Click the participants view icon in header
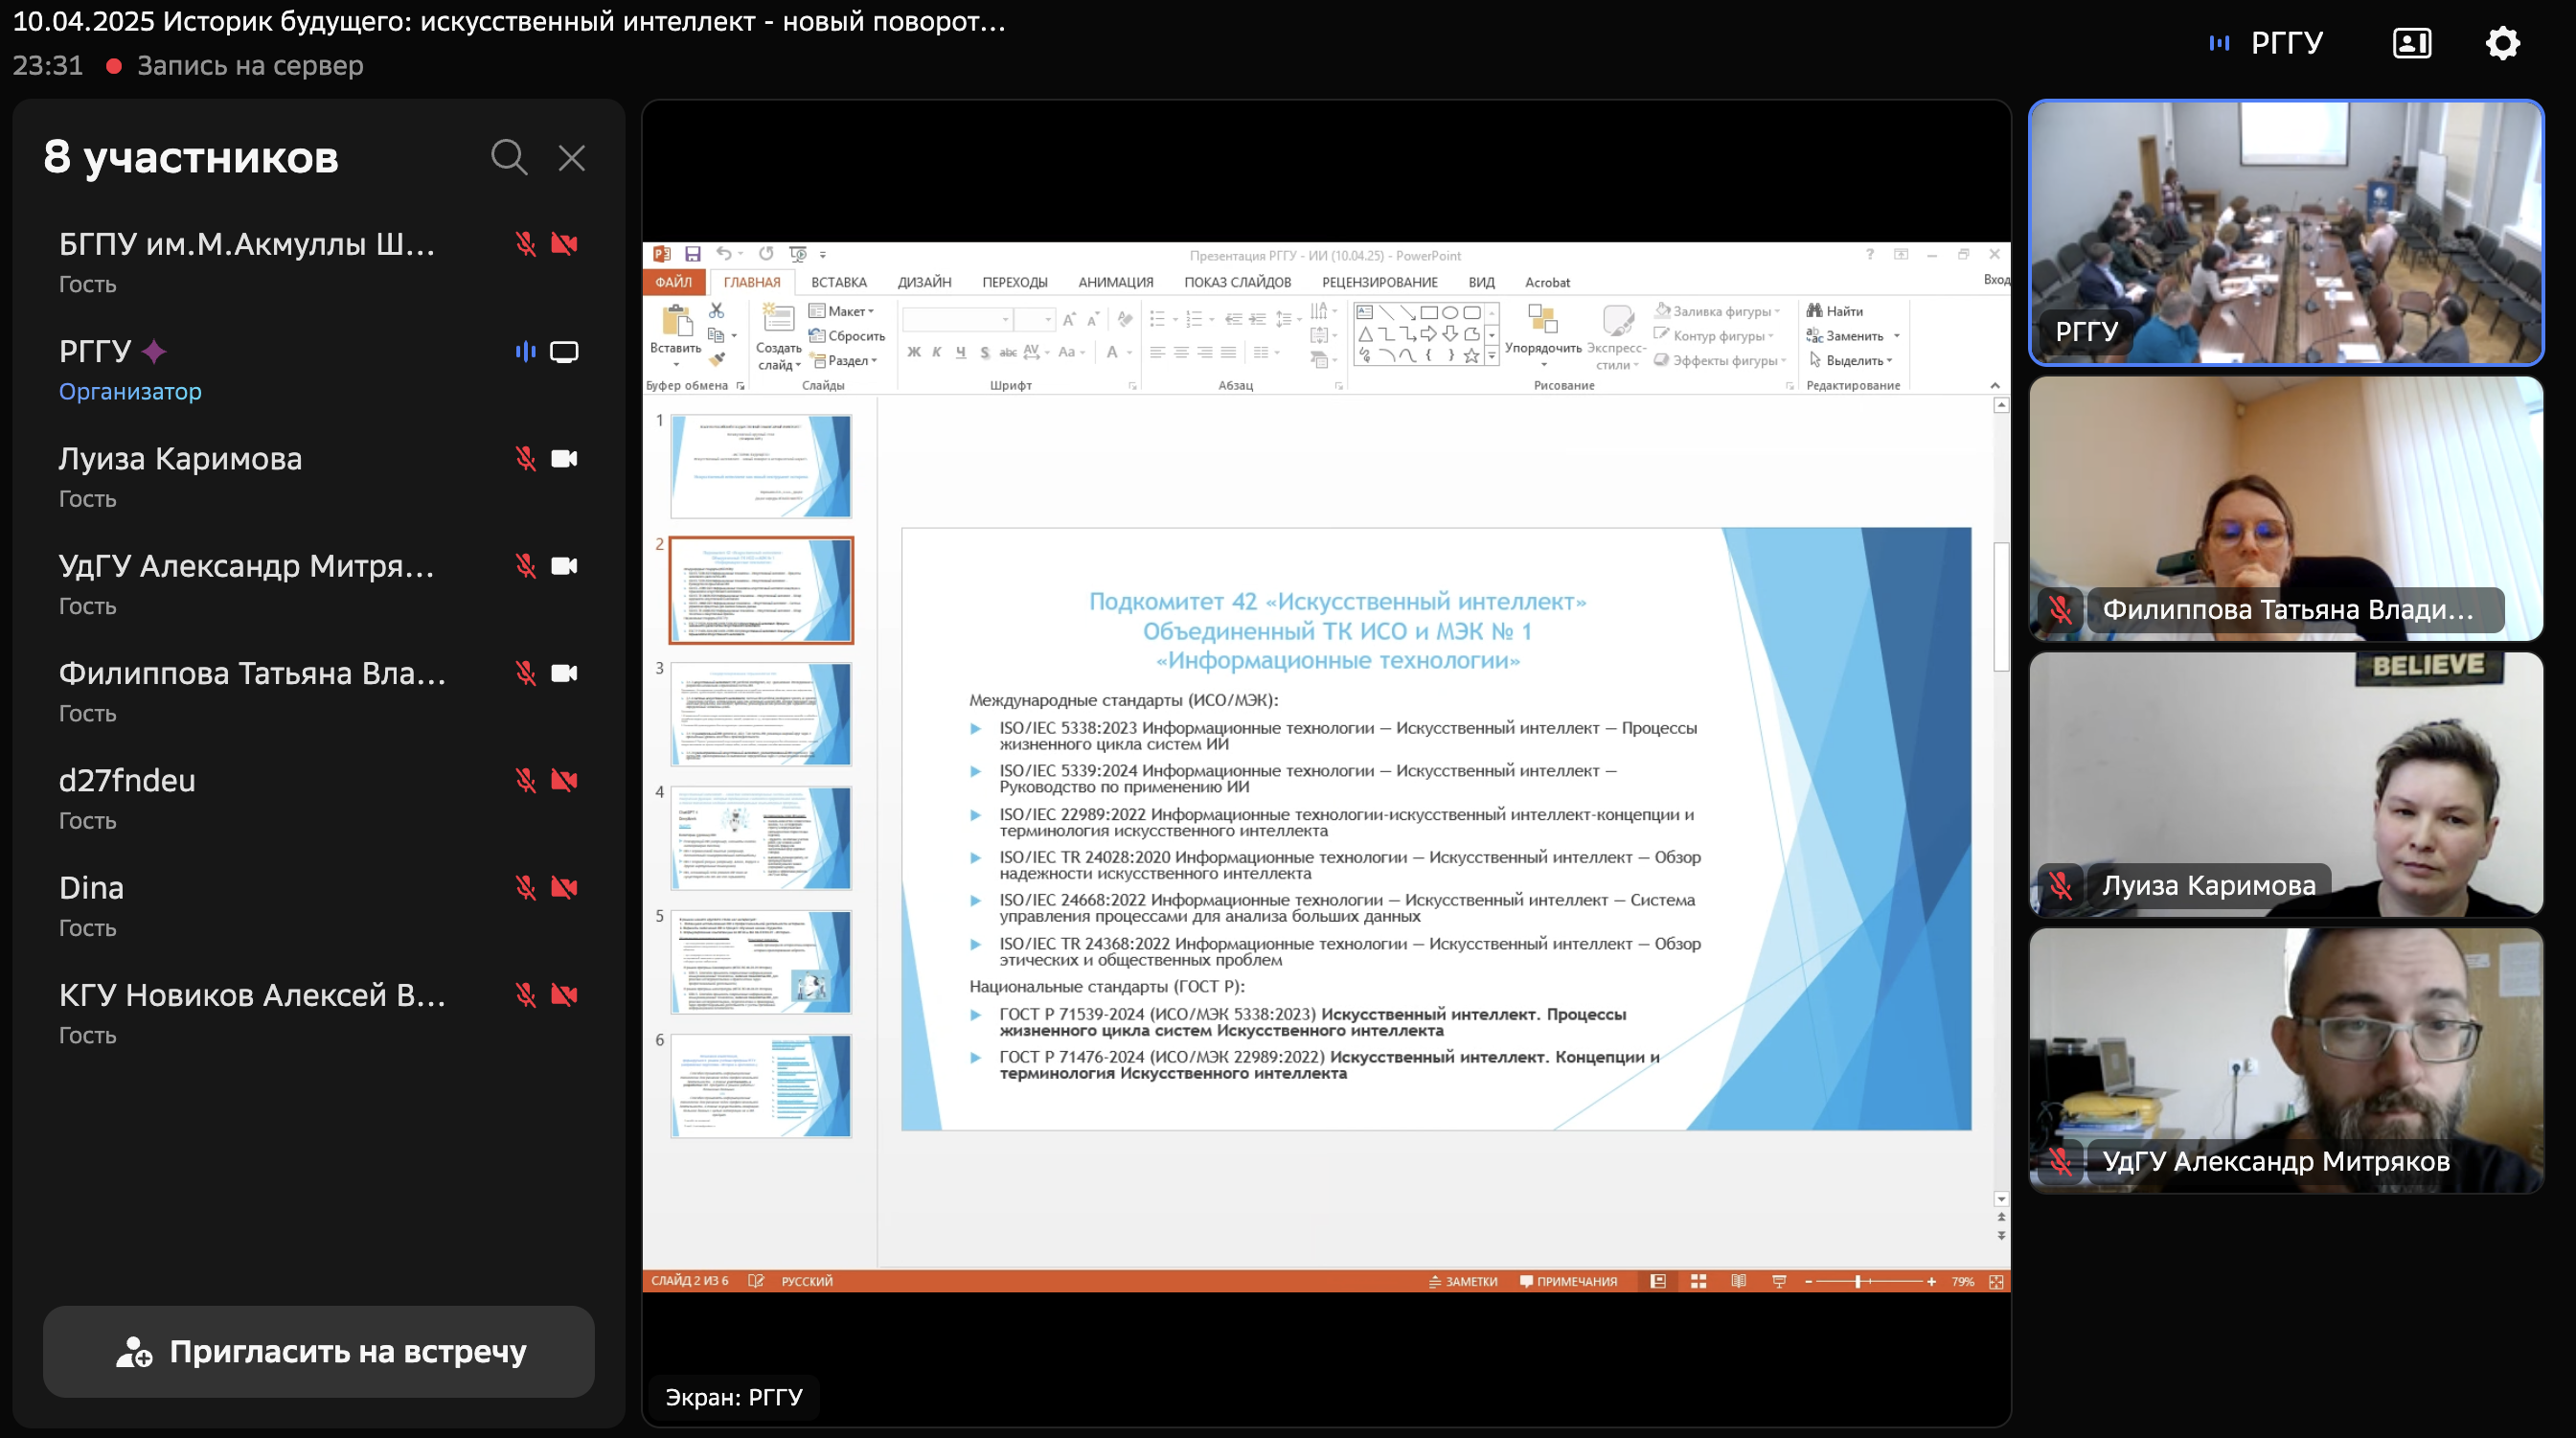Image resolution: width=2576 pixels, height=1438 pixels. 2411,43
